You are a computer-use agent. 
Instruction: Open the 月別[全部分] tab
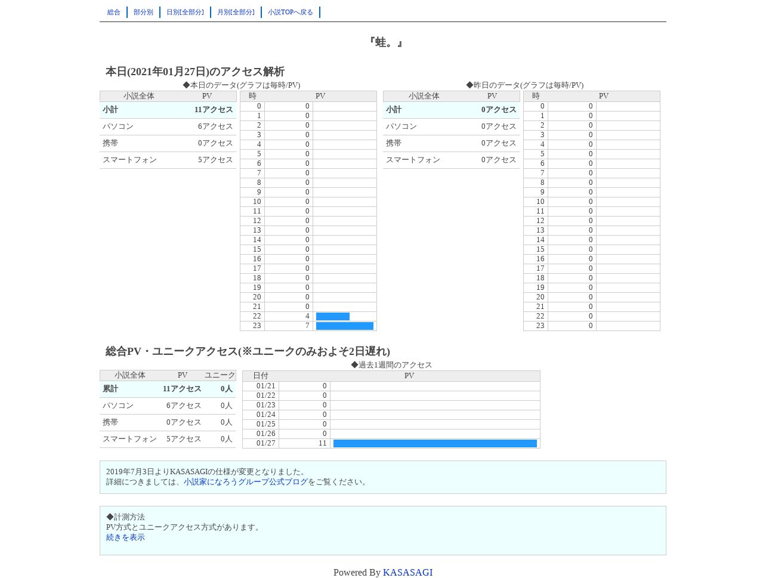click(236, 12)
